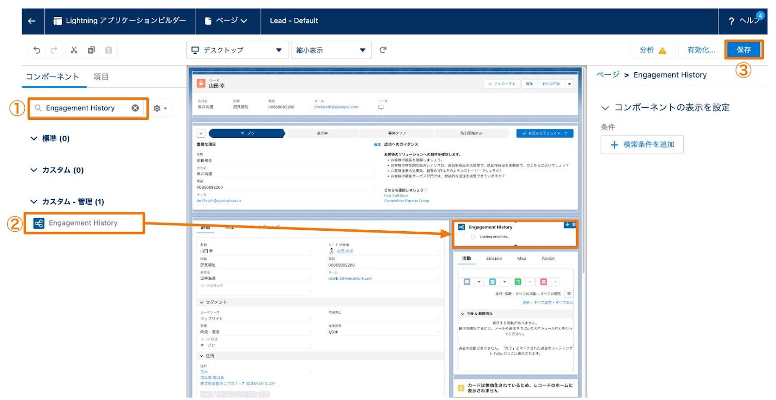Open component list settings gear menu
Screen dimensions: 776x400
(x=160, y=108)
